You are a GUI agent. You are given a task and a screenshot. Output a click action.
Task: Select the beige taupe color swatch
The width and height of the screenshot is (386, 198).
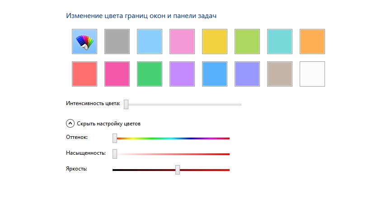pyautogui.click(x=280, y=74)
